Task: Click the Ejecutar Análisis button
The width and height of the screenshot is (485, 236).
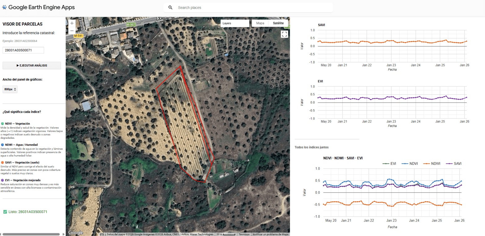Action: [x=32, y=65]
